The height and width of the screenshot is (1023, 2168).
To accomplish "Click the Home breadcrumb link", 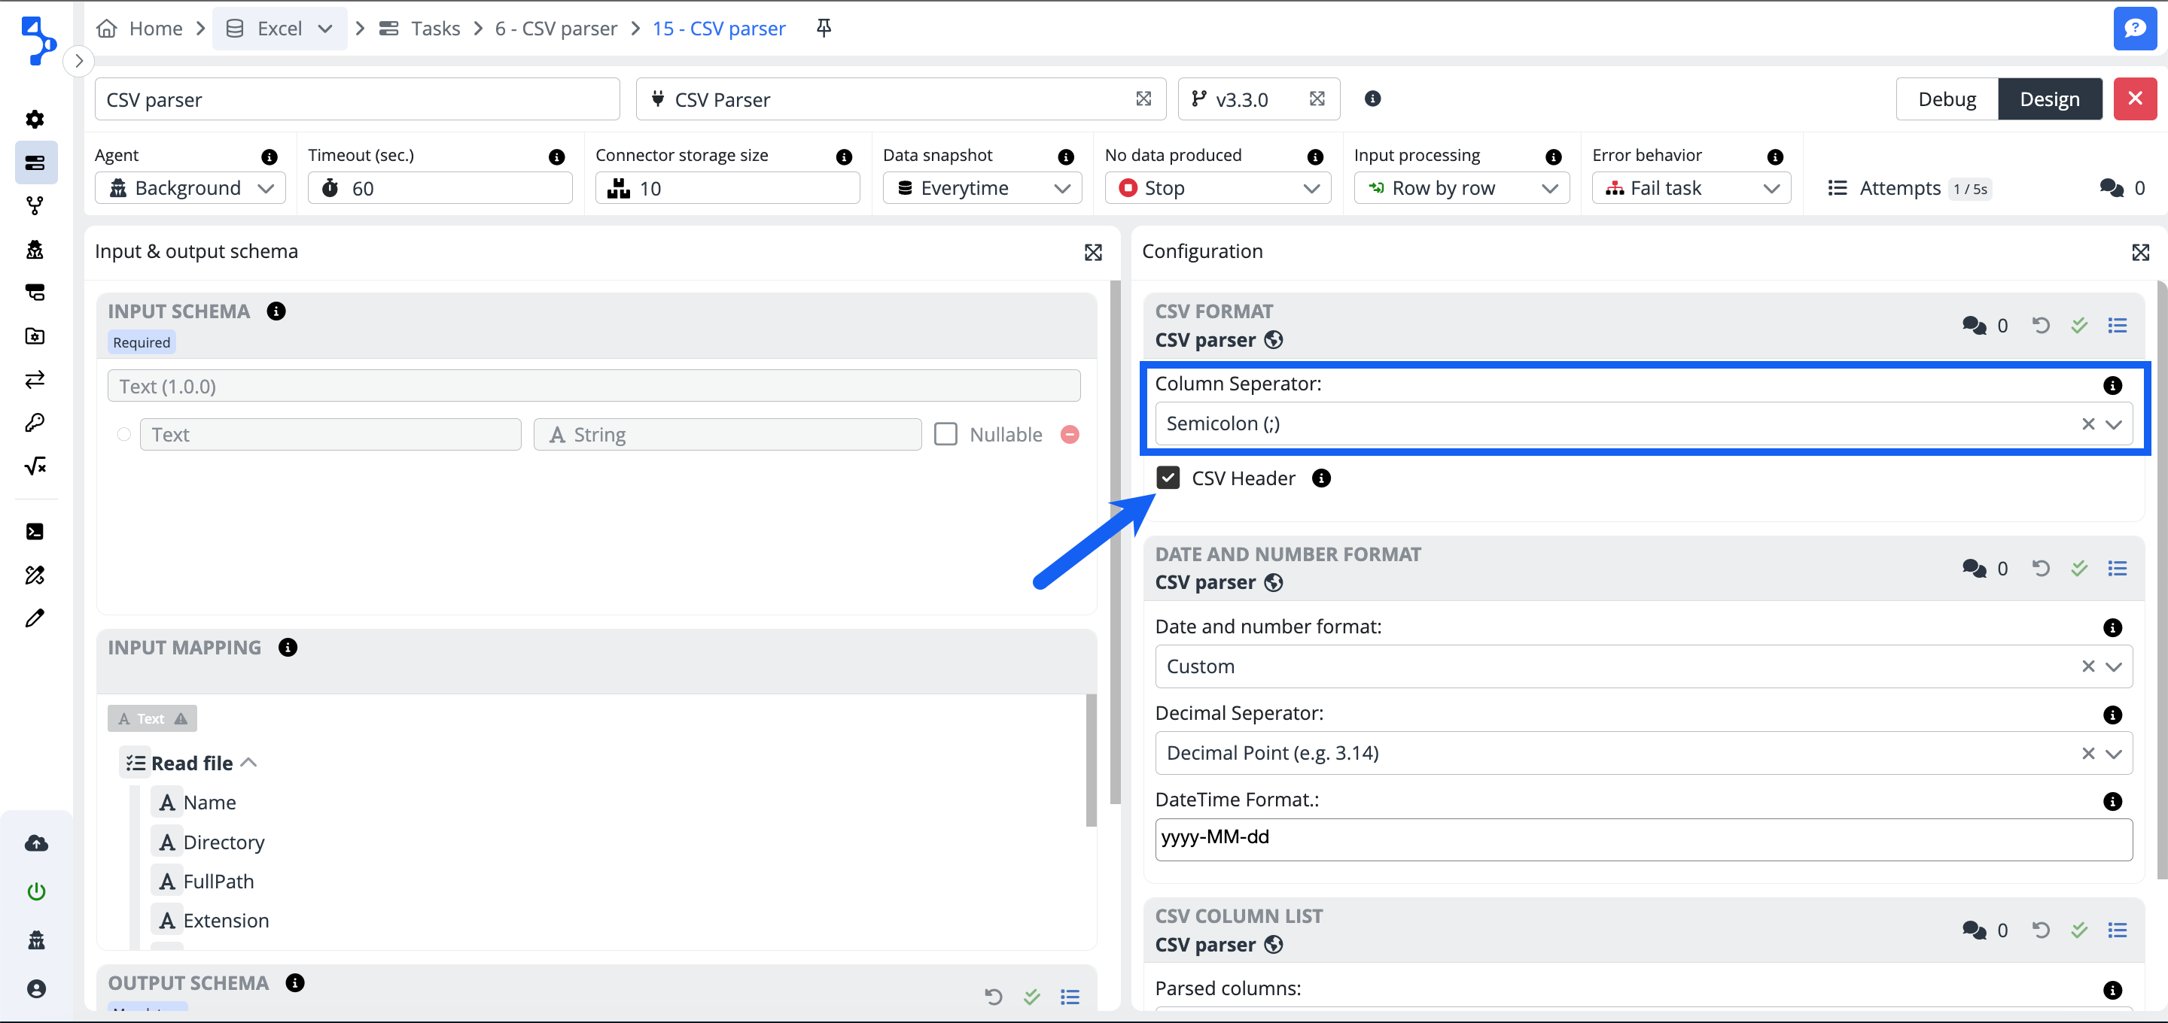I will [x=155, y=28].
